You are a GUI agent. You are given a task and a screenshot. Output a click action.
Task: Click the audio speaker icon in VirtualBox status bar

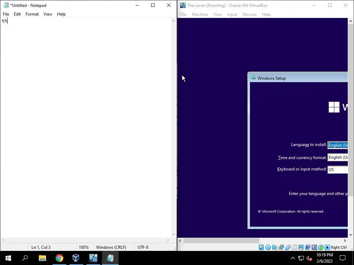274,247
